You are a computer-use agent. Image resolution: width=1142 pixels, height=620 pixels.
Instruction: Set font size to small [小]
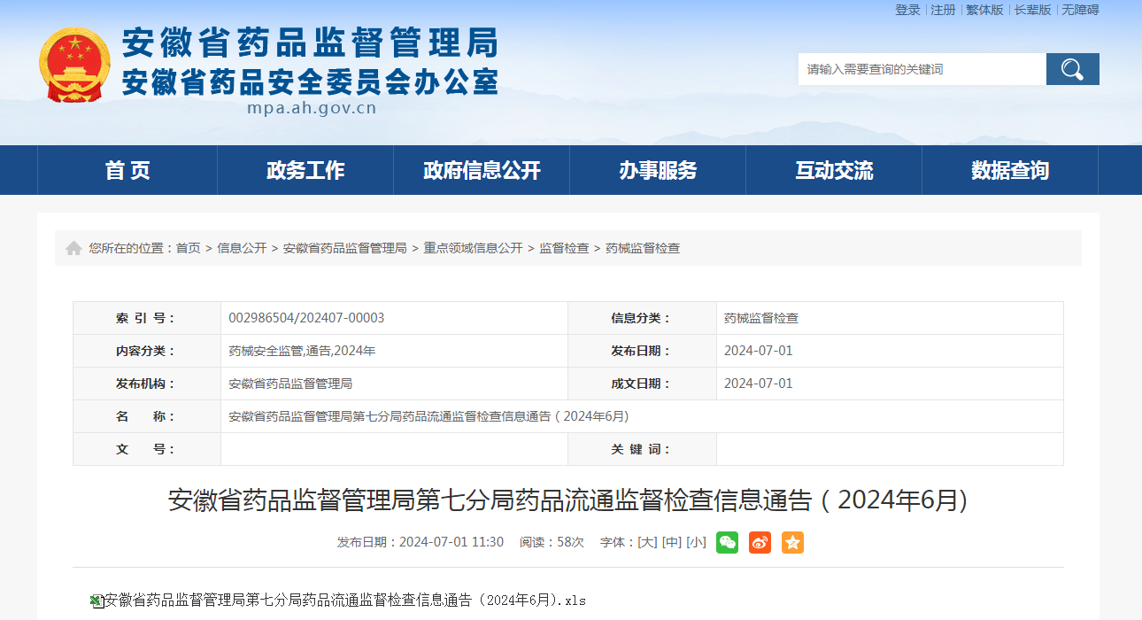click(696, 542)
